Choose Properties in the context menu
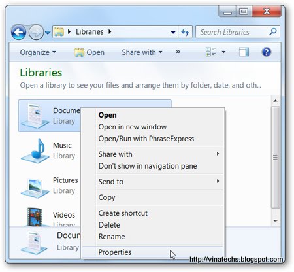Screen dimensions: 294x272 [153, 252]
